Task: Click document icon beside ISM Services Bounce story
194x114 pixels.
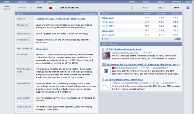Action: tap(103, 49)
